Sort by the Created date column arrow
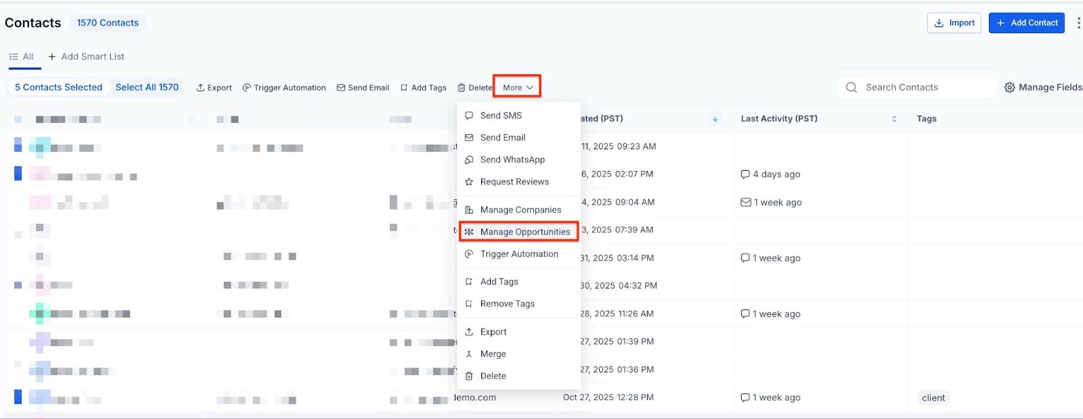1083x419 pixels. (x=715, y=119)
